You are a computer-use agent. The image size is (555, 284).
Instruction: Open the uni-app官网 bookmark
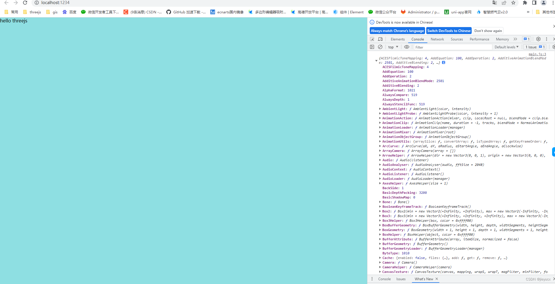tap(458, 12)
